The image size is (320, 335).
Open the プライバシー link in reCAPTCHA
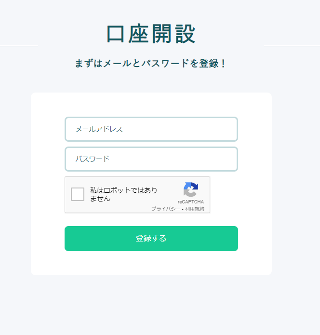[165, 209]
